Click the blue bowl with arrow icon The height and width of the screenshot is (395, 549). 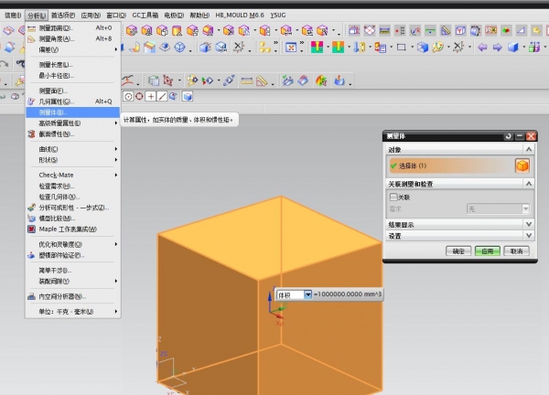(339, 80)
